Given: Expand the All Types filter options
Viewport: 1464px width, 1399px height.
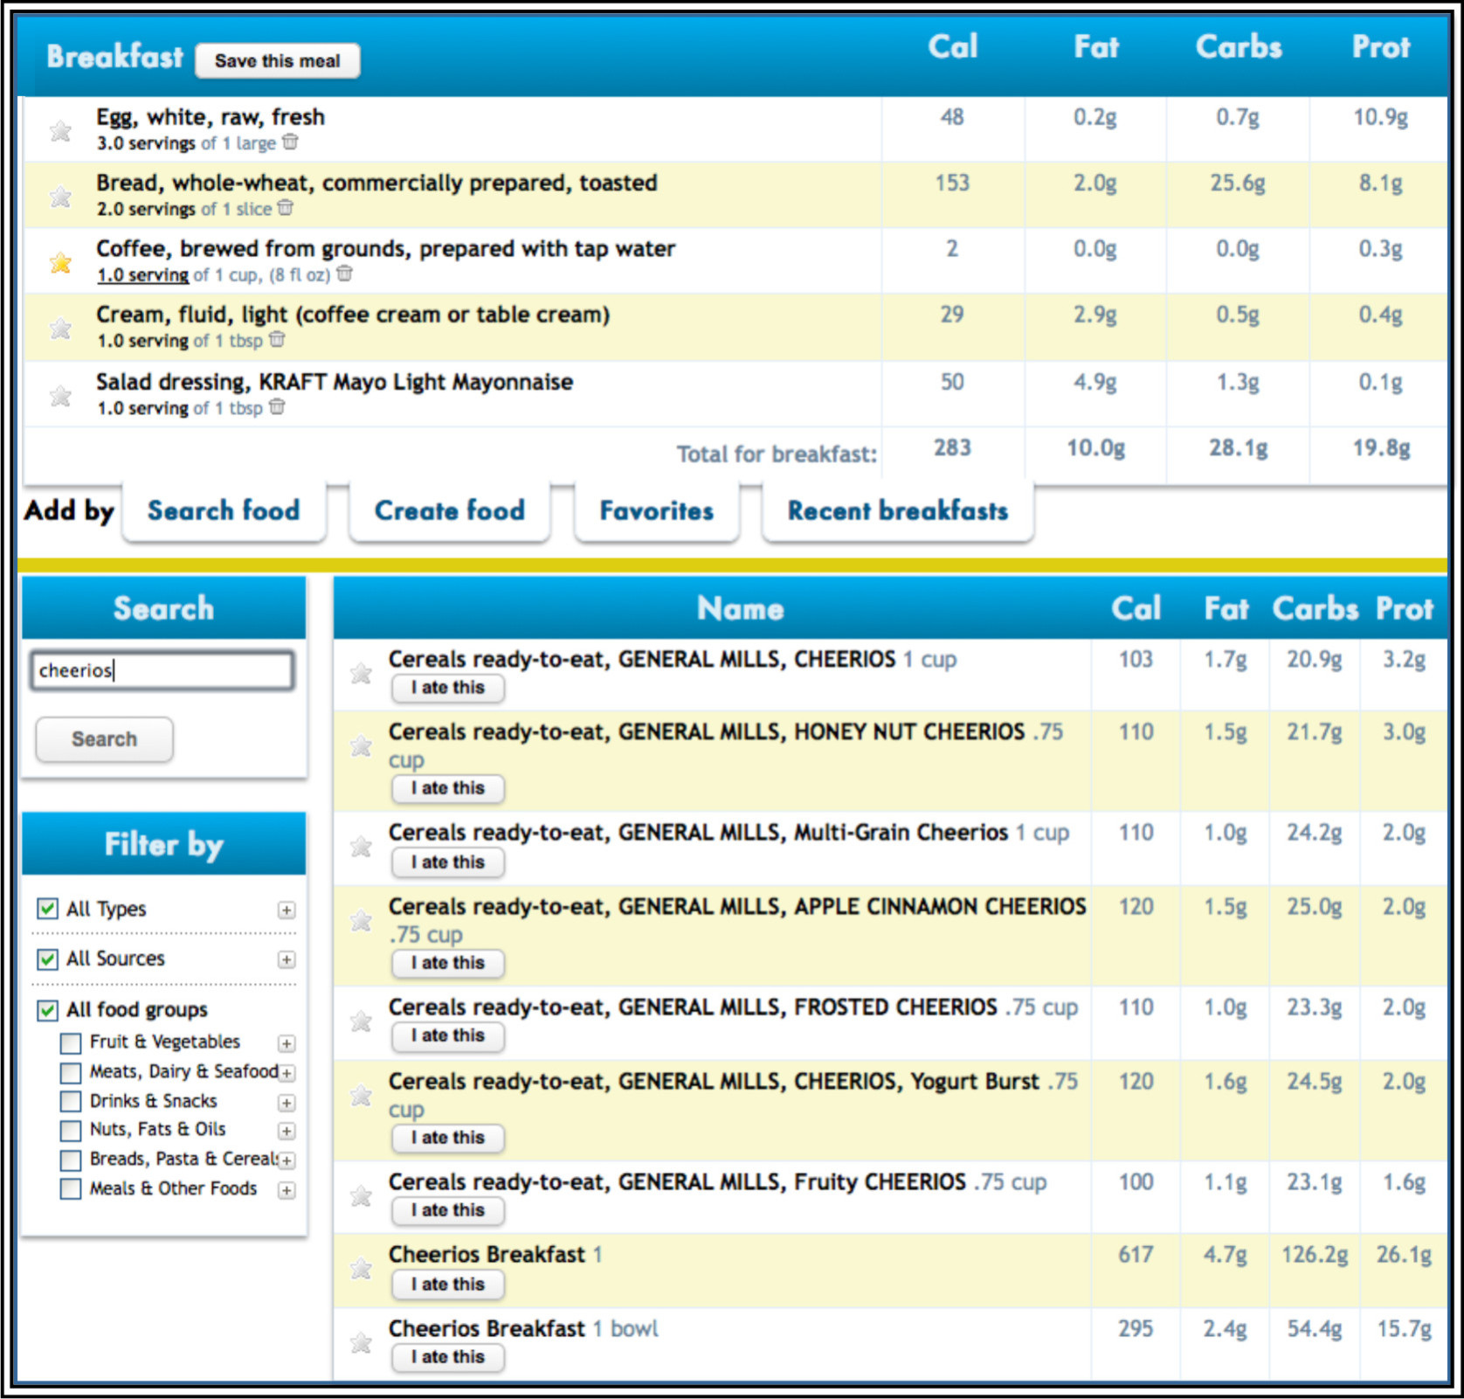Looking at the screenshot, I should coord(287,910).
